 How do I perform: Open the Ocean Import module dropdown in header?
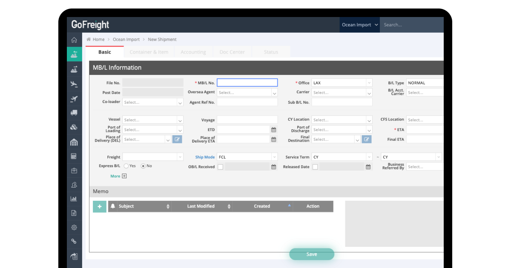pos(360,25)
